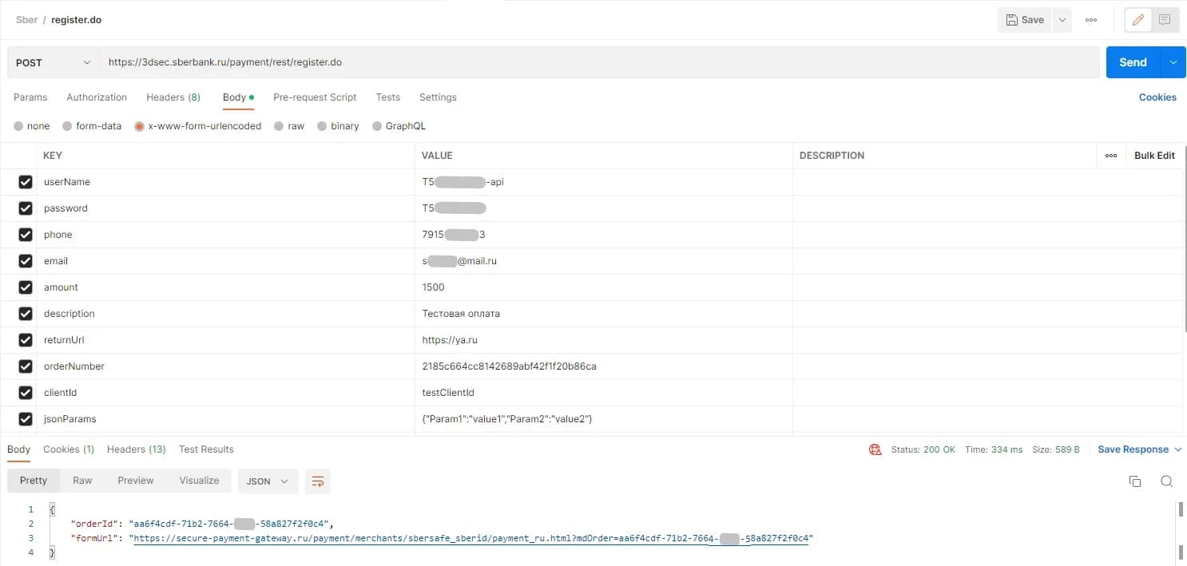Click the DESCRIPTION cell of the userName row
Screen dimensions: 1187x566
point(987,182)
